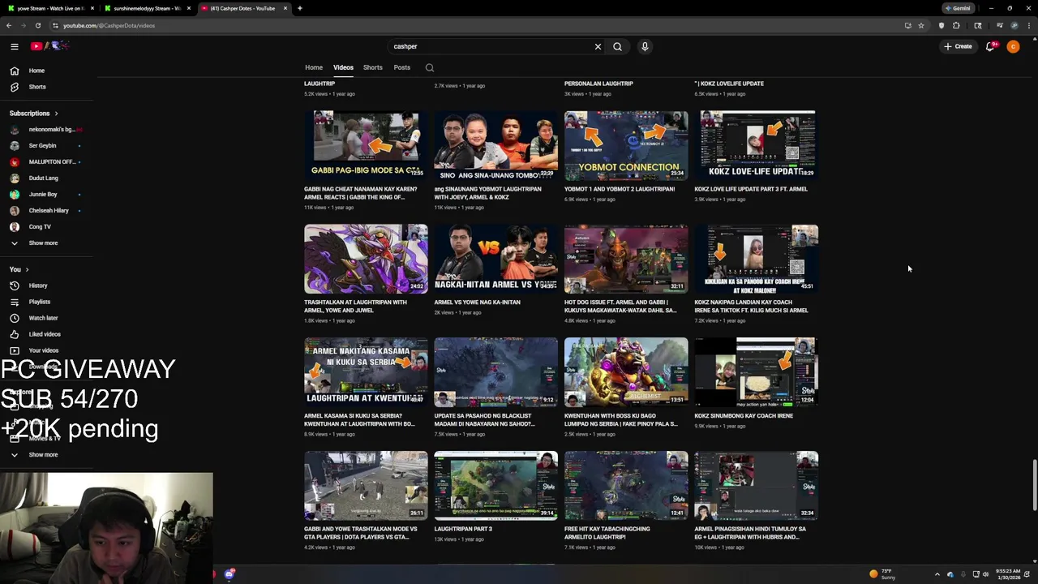Click the browser address bar URL
The image size is (1038, 584).
[x=109, y=25]
